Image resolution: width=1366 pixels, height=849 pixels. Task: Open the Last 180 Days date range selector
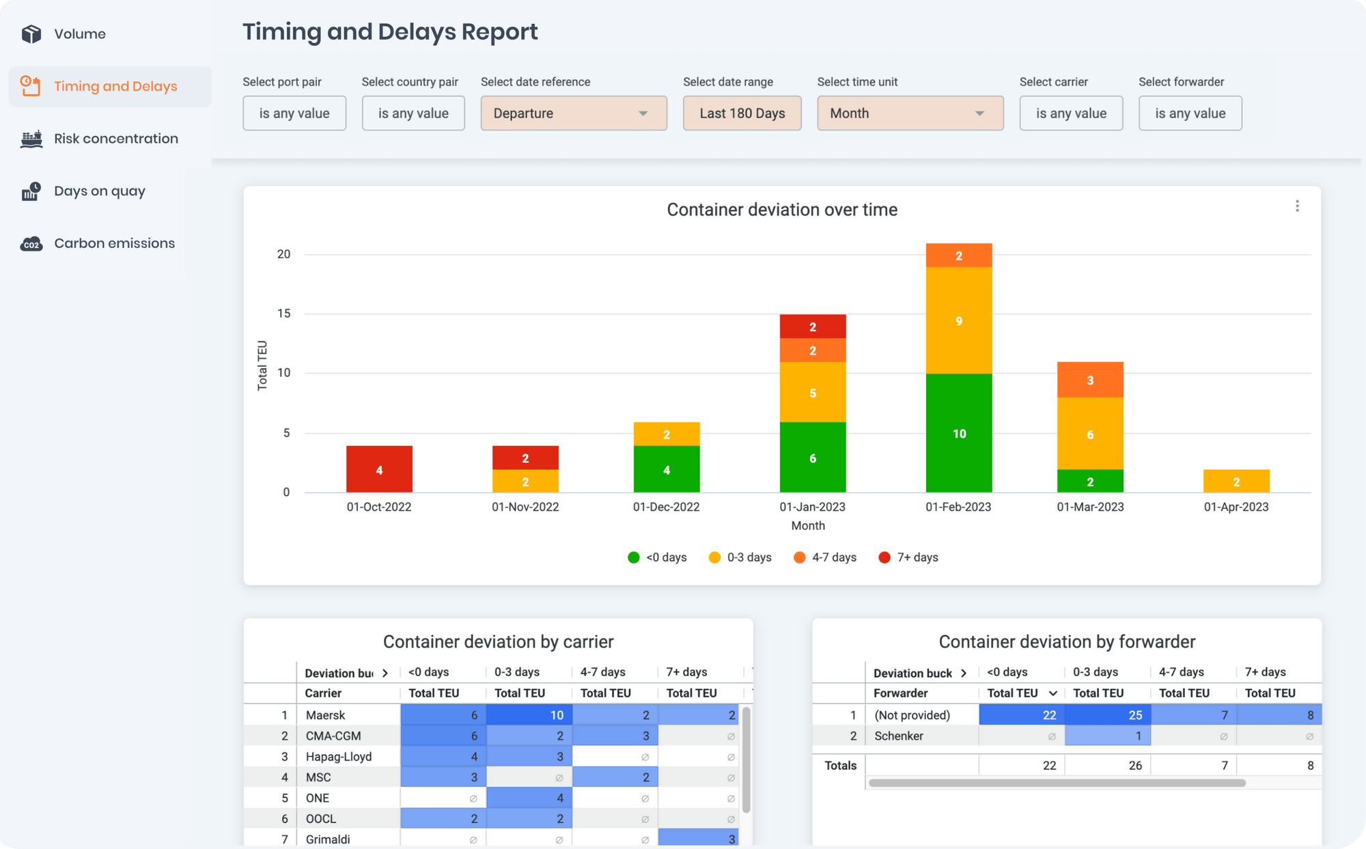742,113
